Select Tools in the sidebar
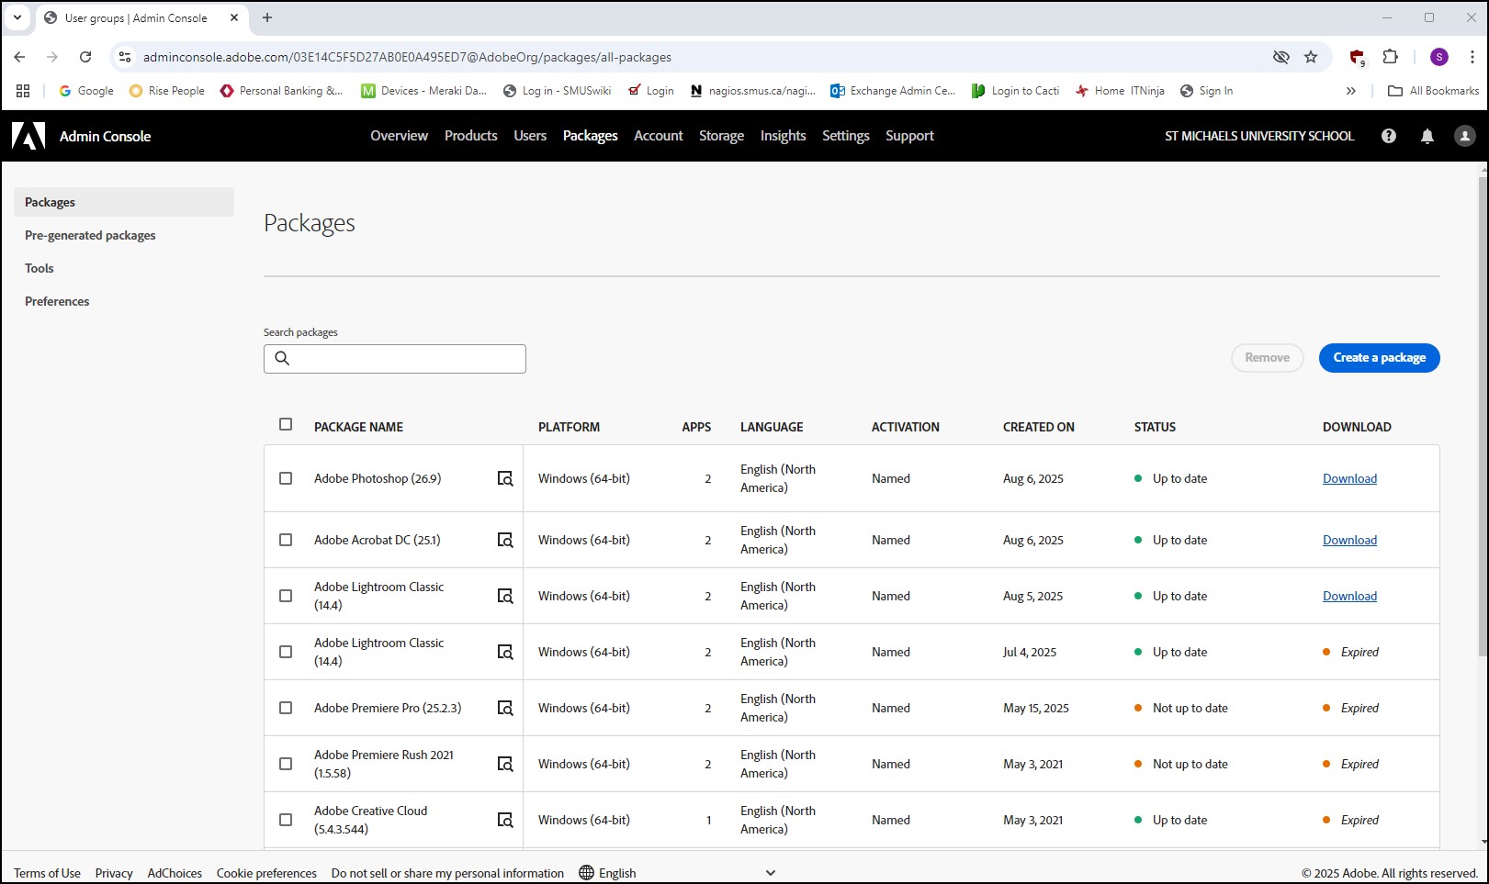The height and width of the screenshot is (884, 1489). (124, 268)
